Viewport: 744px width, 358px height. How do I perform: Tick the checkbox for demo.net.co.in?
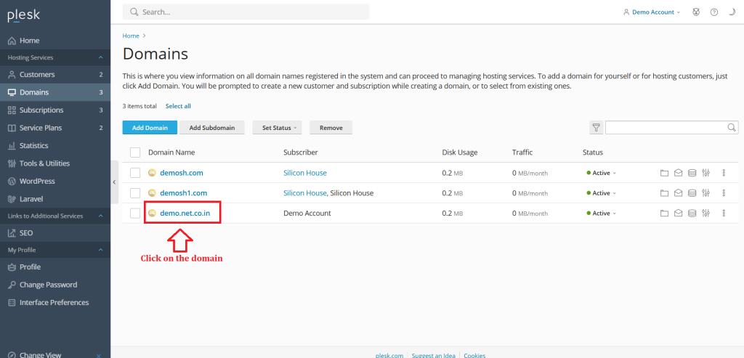135,213
